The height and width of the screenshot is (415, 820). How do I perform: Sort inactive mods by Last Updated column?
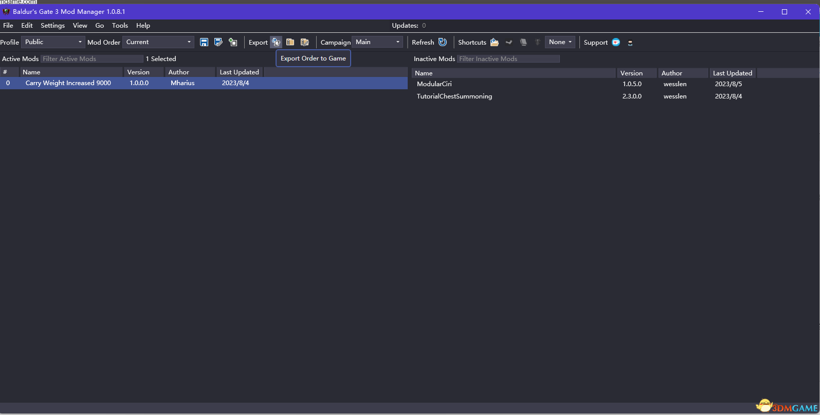click(x=732, y=73)
